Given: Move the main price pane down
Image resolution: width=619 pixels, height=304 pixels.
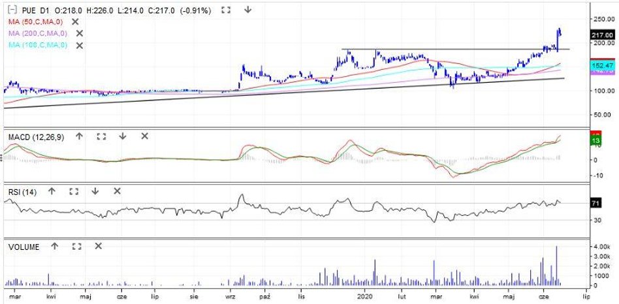Looking at the screenshot, I should (247, 10).
